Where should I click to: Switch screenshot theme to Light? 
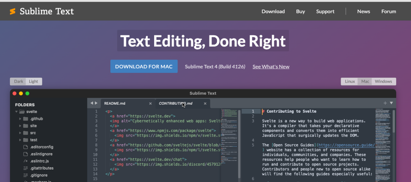pos(33,82)
